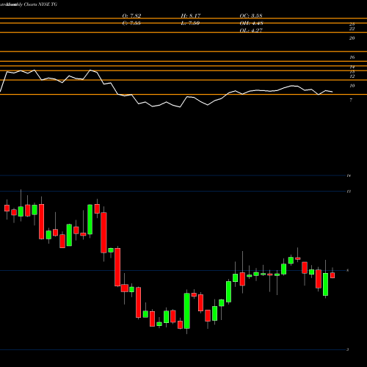Select the low value 'L: 7.50'
The height and width of the screenshot is (367, 367).
(190, 23)
